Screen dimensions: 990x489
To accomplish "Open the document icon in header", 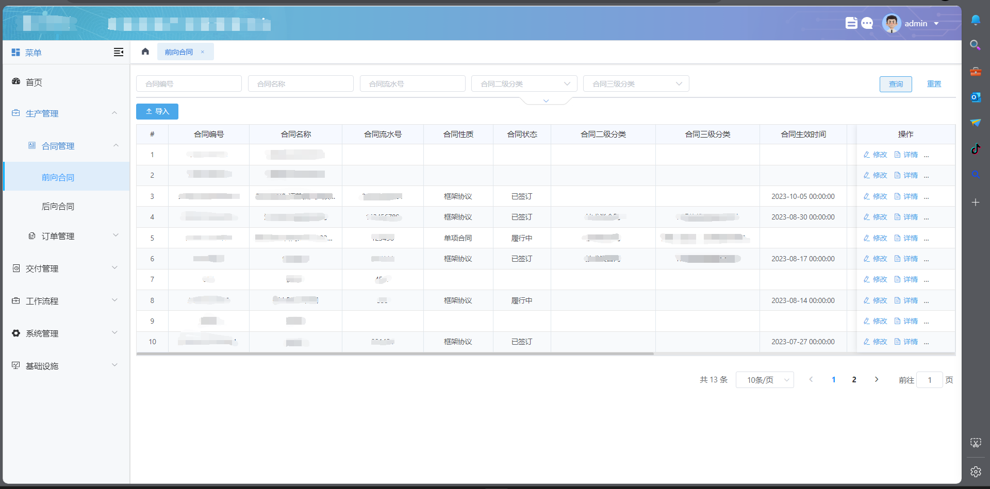I will click(851, 23).
